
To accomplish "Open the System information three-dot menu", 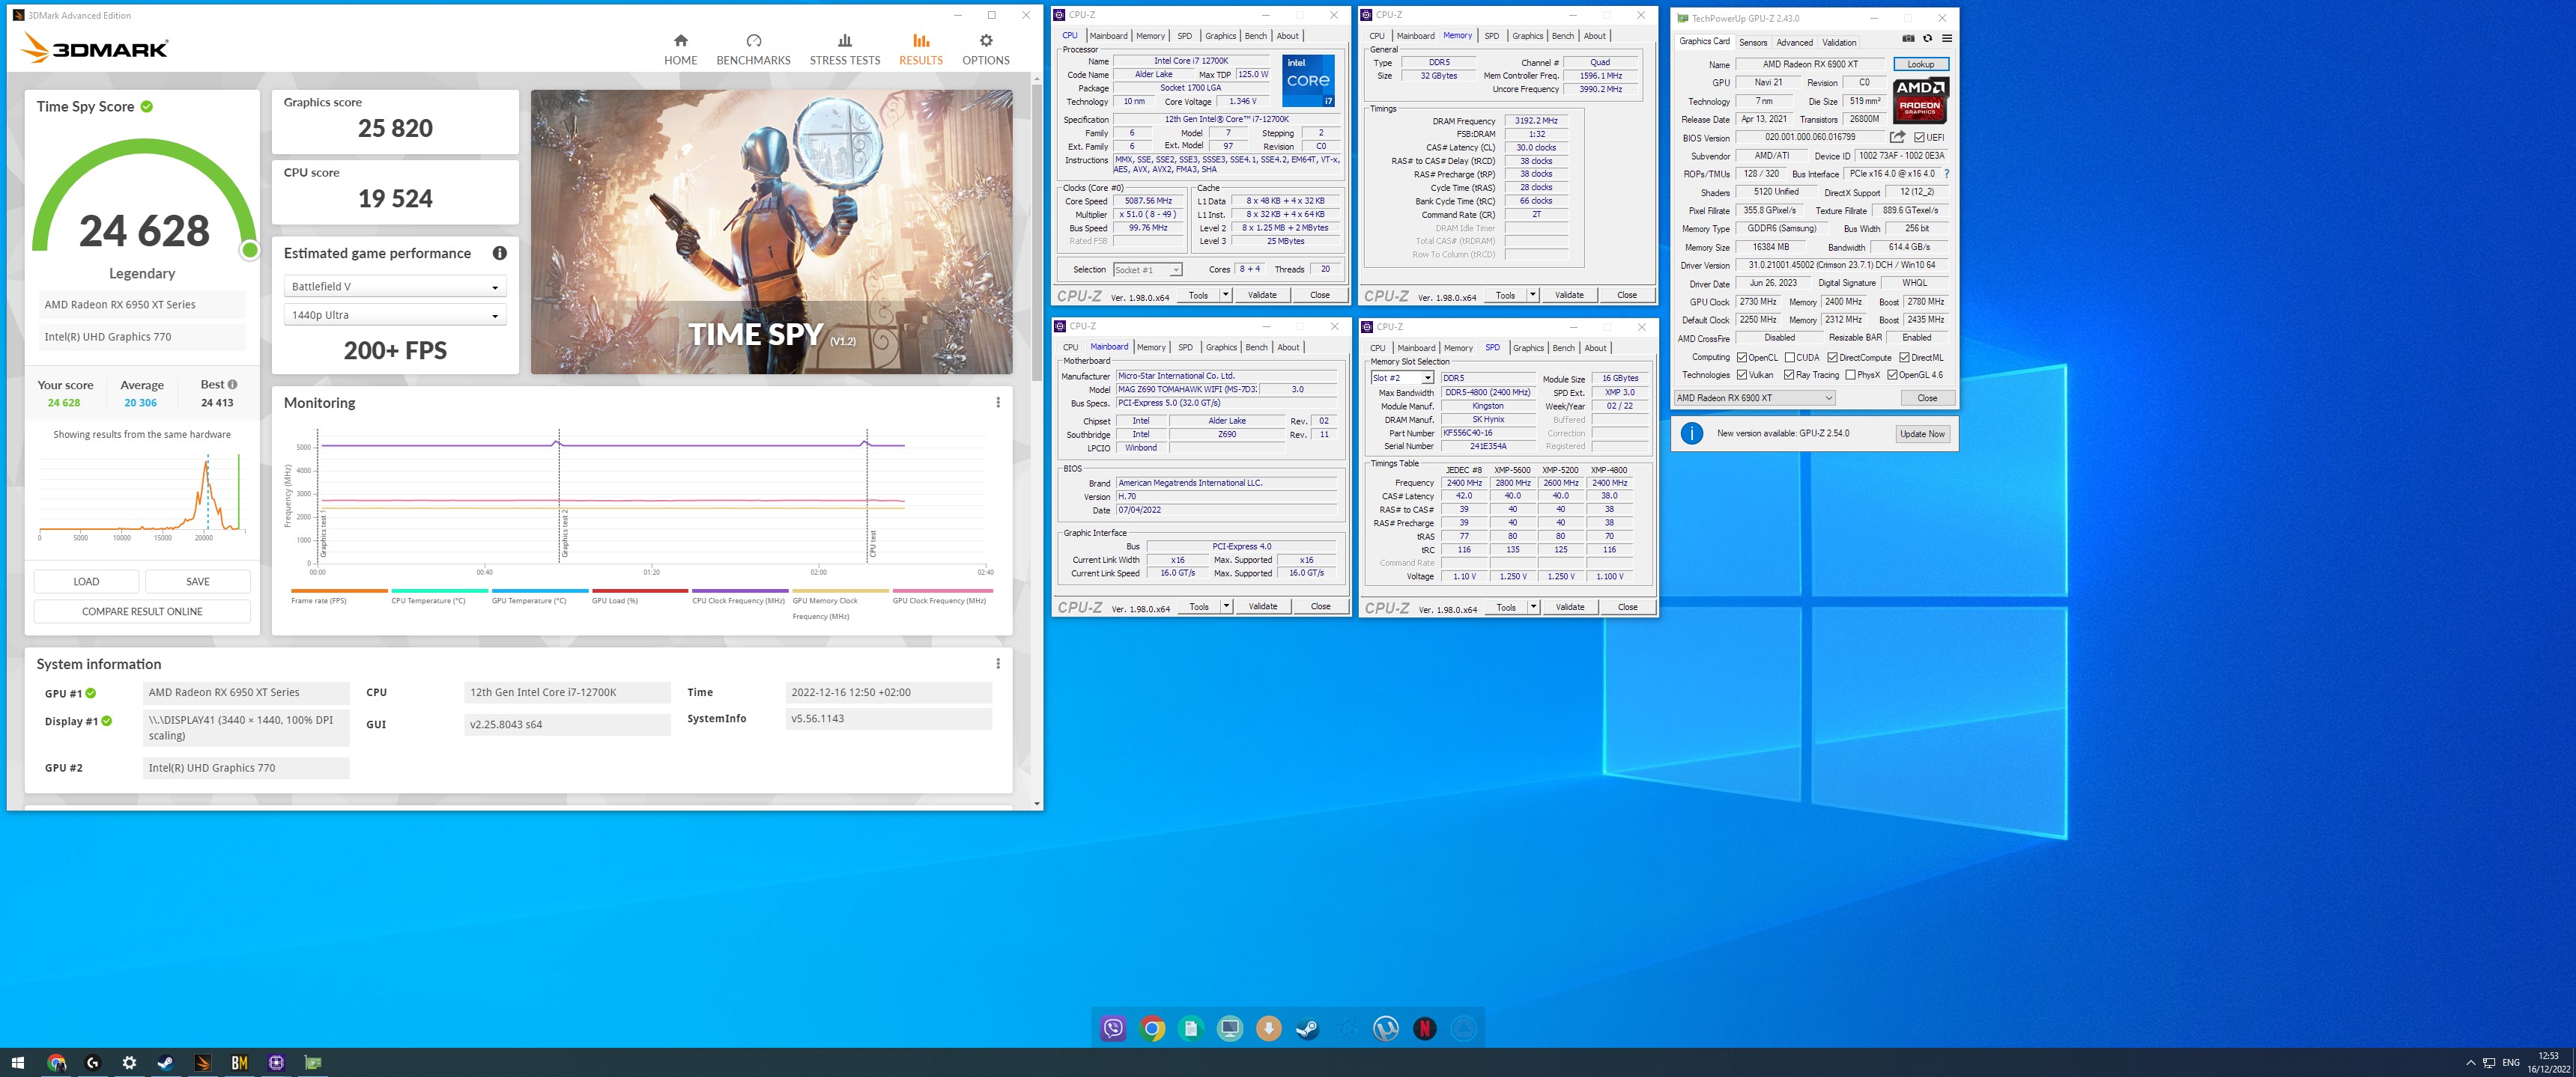I will pos(997,663).
